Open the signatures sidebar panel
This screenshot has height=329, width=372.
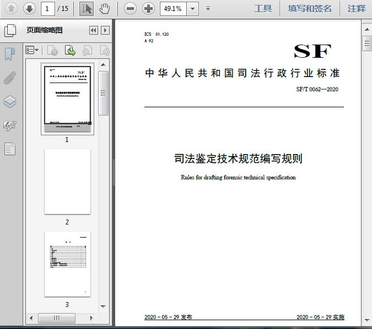point(10,125)
